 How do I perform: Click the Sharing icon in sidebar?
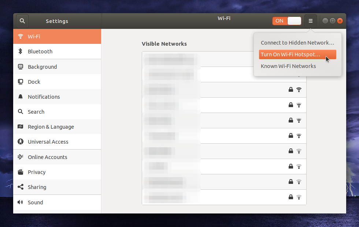pos(21,187)
